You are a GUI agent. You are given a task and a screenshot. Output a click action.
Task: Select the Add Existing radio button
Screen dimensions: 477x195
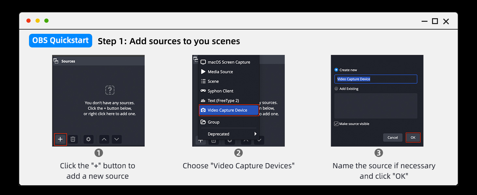(337, 89)
